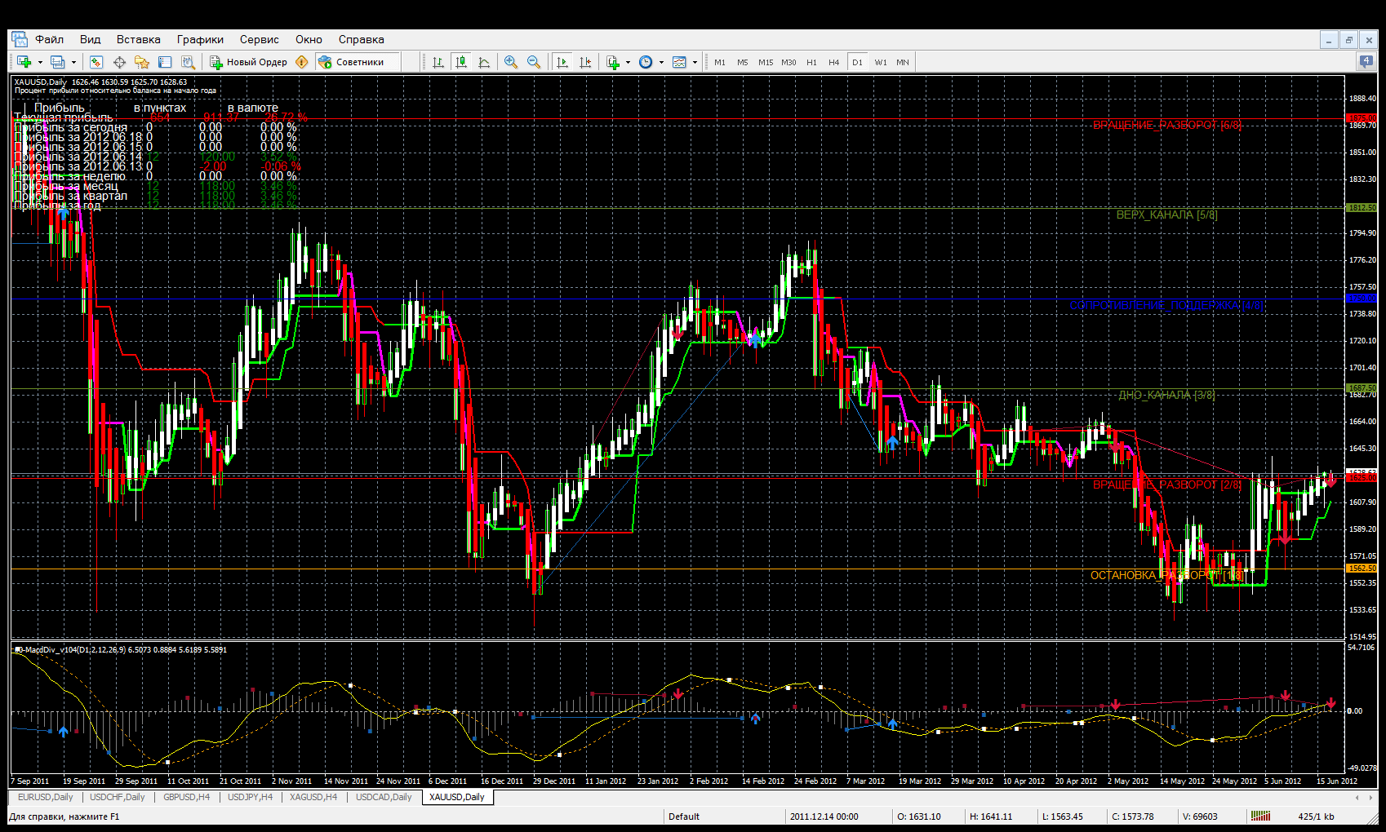Click the Templates icon
1386x832 pixels.
[679, 62]
